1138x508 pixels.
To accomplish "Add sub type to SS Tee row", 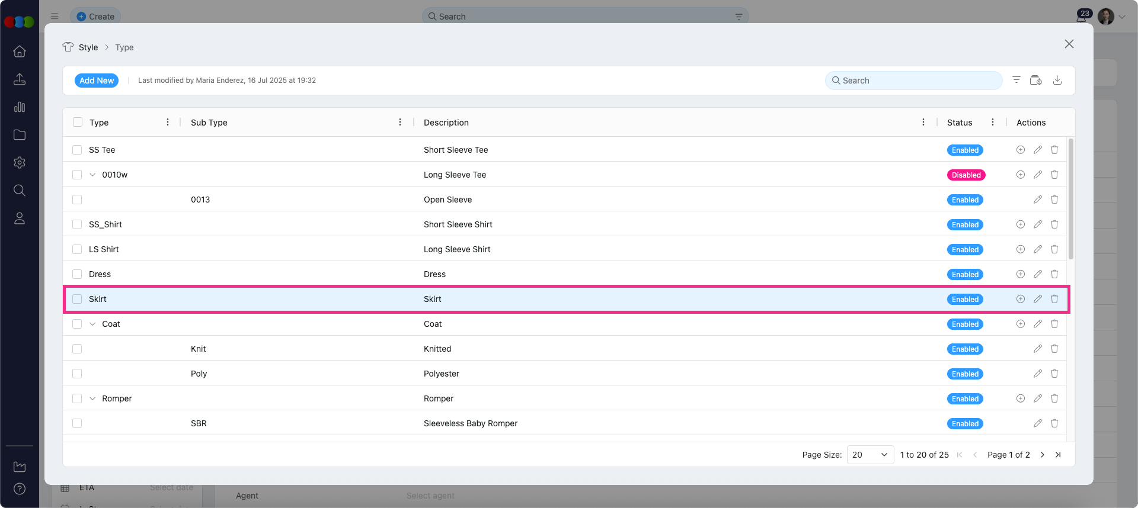I will tap(1020, 150).
